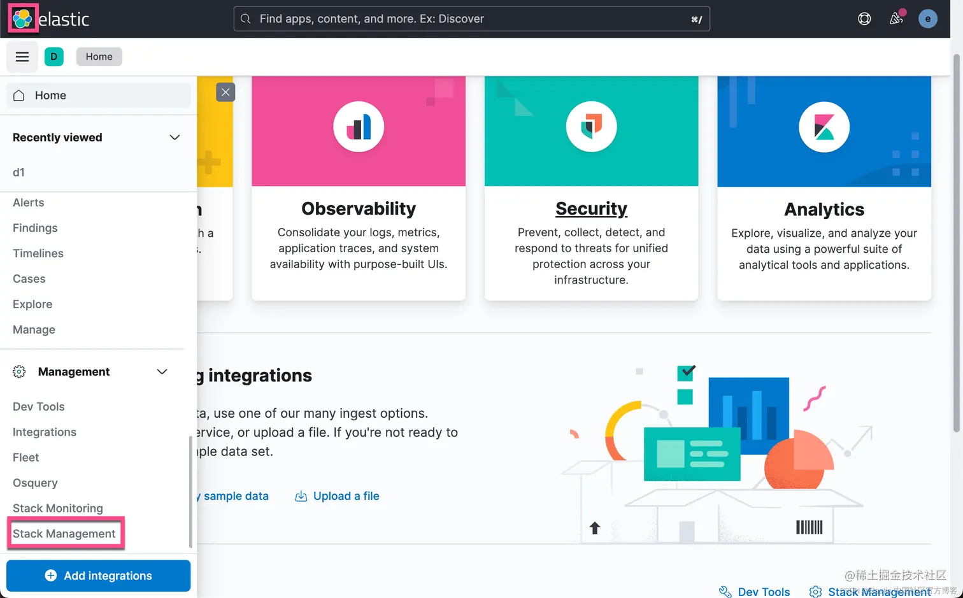Open Stack Monitoring in Management
This screenshot has height=598, width=963.
(x=58, y=508)
